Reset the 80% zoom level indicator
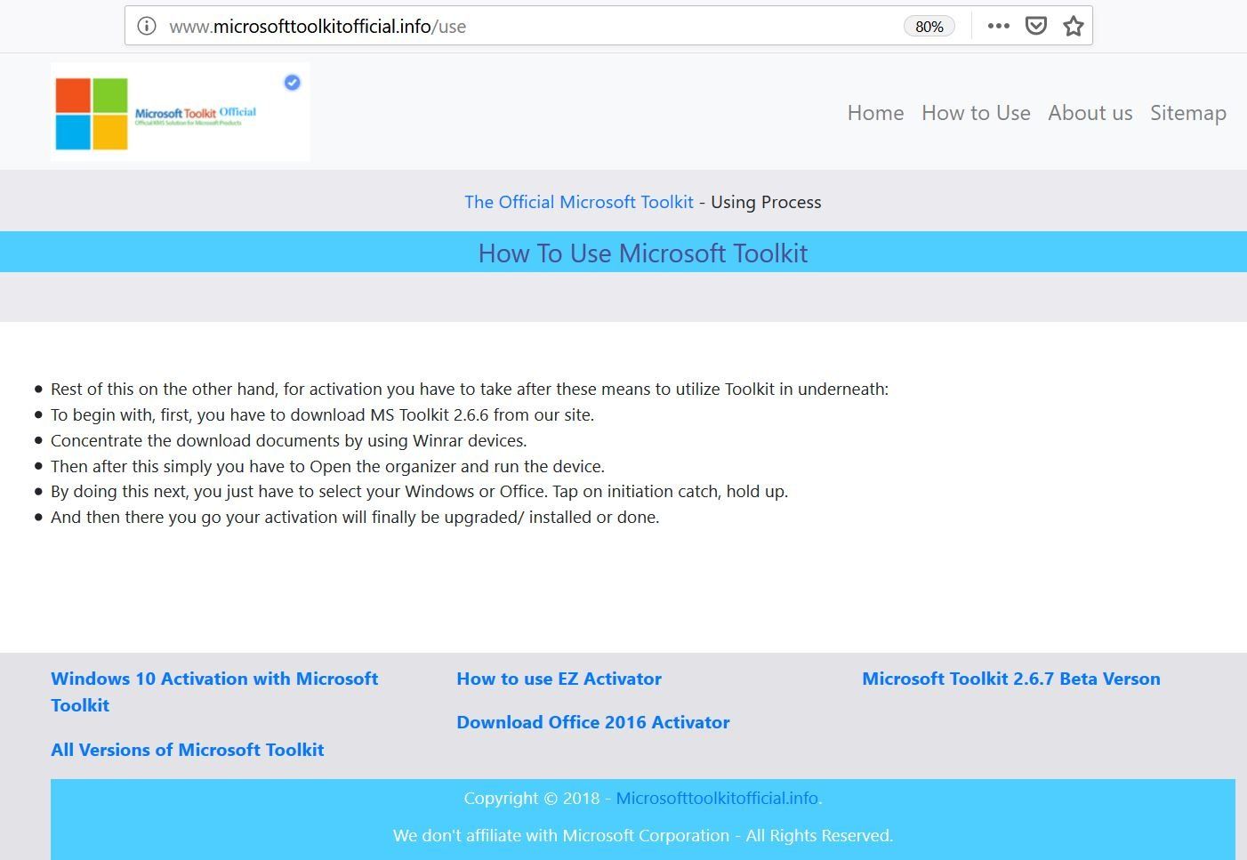1247x860 pixels. (929, 27)
